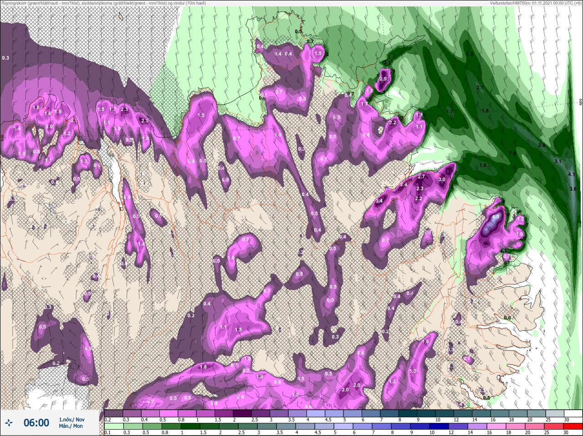This screenshot has height=436, width=583.
Task: Click the 0.1 label in lower legend row
Action: click(107, 432)
